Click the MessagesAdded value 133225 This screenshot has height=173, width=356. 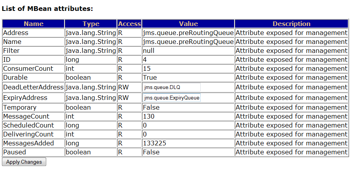pyautogui.click(x=188, y=143)
